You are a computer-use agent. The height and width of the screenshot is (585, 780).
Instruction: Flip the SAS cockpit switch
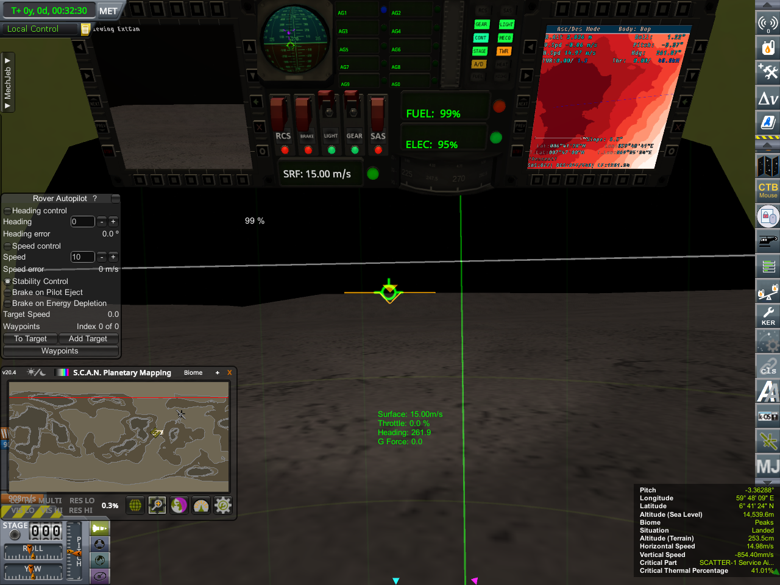pos(378,113)
